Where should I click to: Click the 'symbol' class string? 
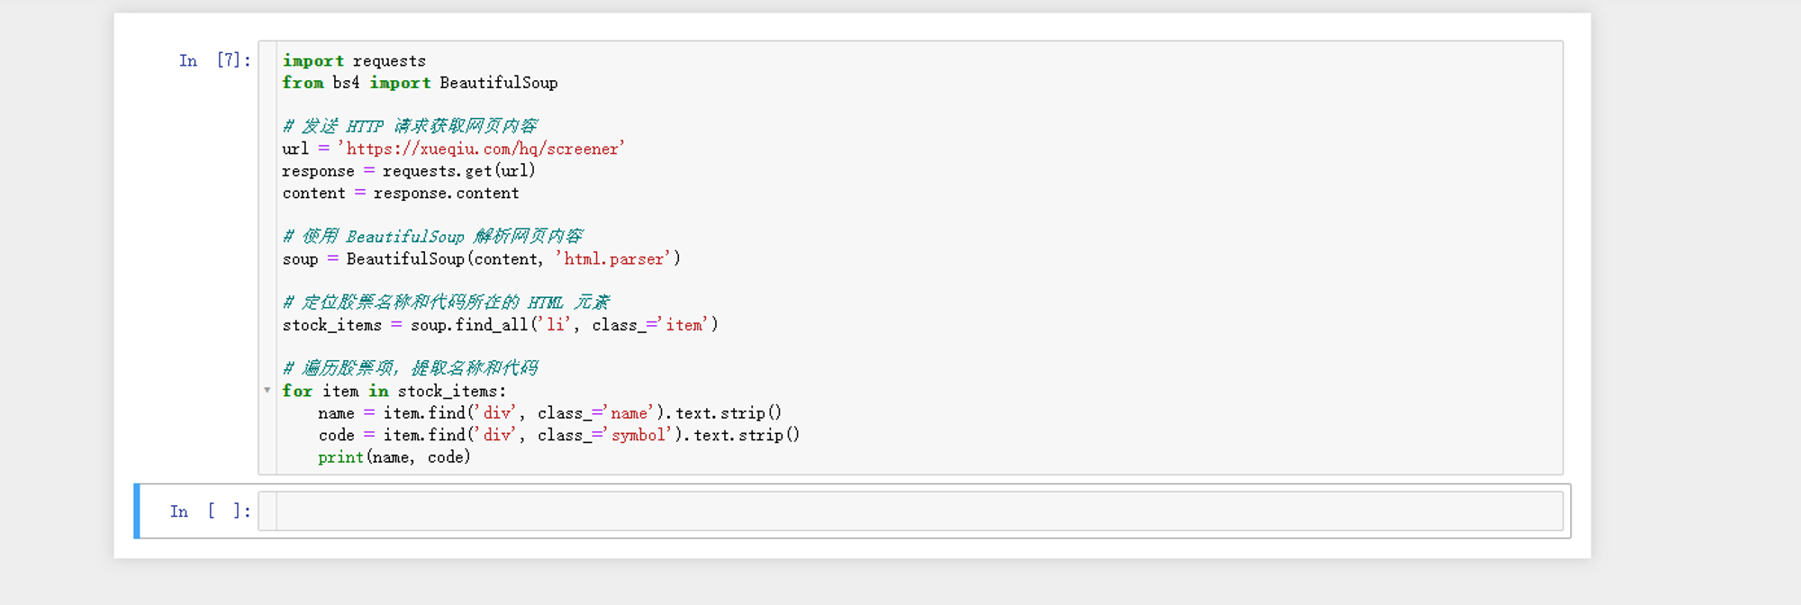[639, 435]
